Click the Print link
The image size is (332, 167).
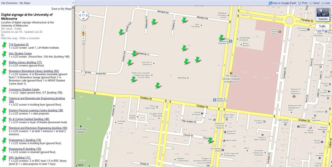tap(303, 3)
